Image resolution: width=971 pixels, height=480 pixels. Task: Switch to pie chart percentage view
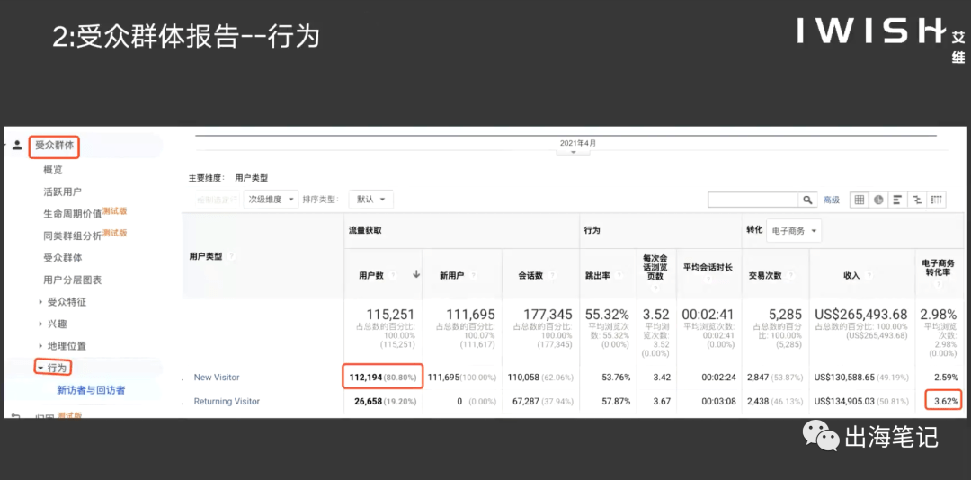pos(878,200)
